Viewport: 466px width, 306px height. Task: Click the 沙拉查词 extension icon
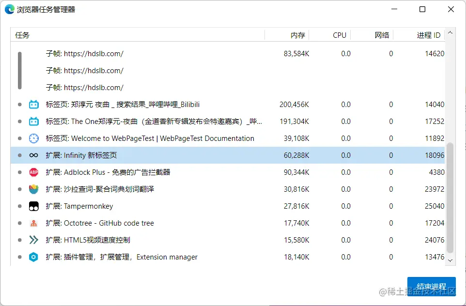33,189
